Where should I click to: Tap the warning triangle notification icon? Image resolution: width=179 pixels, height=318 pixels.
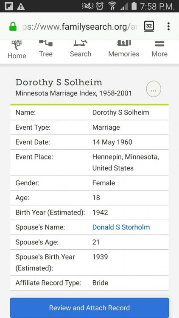pyautogui.click(x=21, y=6)
